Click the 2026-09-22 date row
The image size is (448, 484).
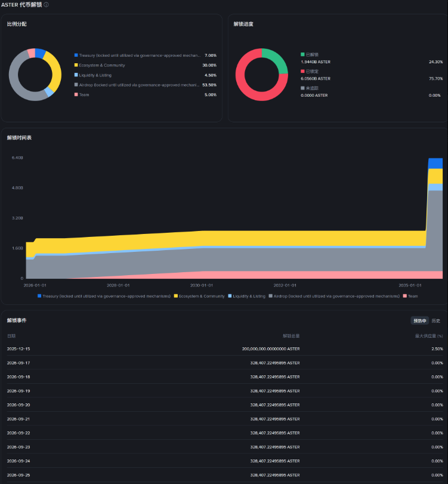tap(225, 433)
